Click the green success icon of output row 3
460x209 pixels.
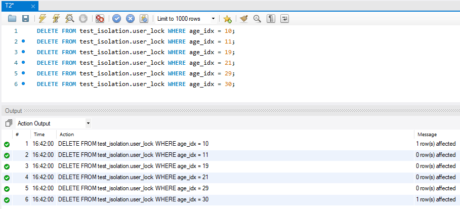coord(7,166)
